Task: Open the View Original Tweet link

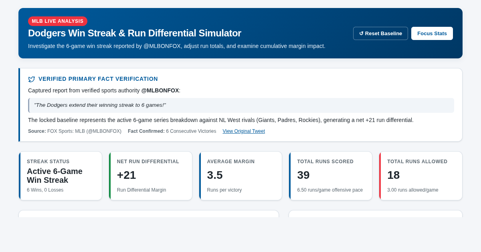Action: click(244, 131)
